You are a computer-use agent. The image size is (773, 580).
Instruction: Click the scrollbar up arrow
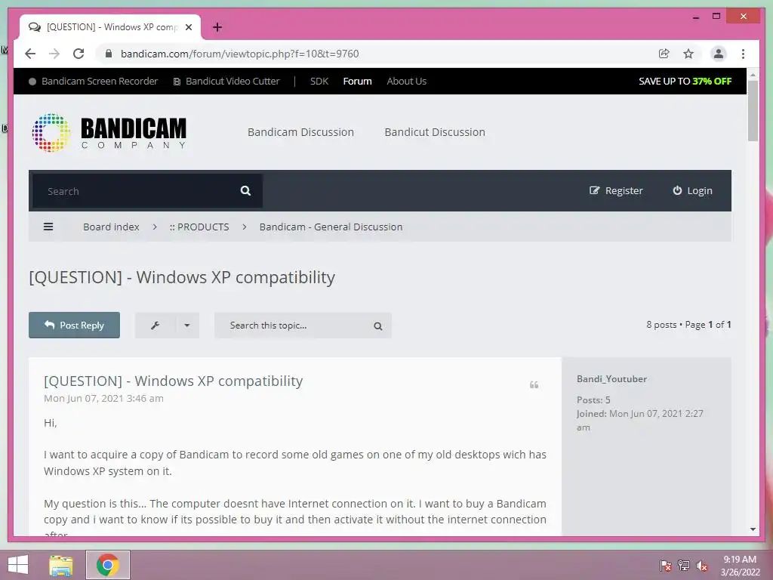753,75
